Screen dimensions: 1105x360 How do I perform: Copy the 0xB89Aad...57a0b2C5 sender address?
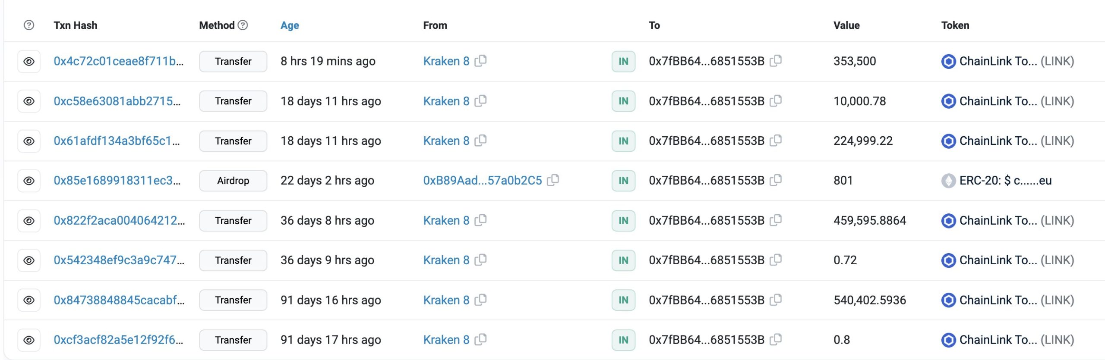tap(553, 180)
